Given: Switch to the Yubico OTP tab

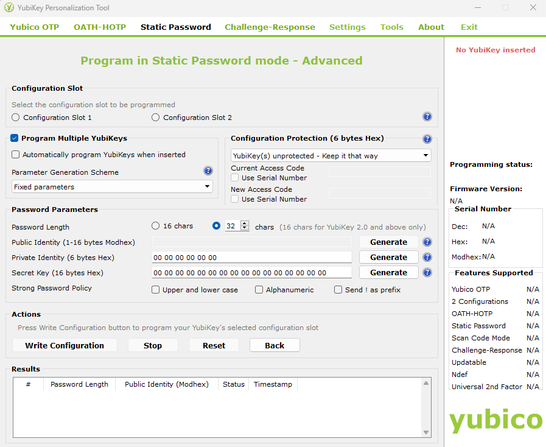Looking at the screenshot, I should coord(35,27).
